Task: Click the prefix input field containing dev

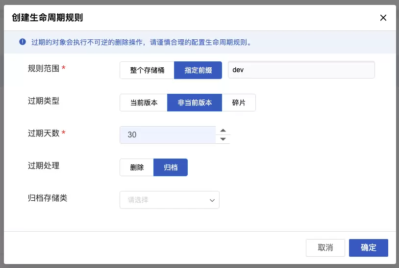Action: pos(301,70)
